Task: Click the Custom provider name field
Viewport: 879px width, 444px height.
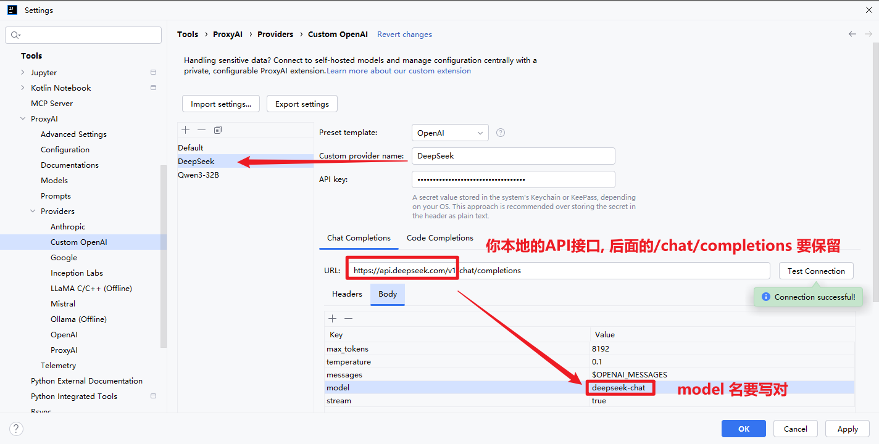Action: click(514, 156)
